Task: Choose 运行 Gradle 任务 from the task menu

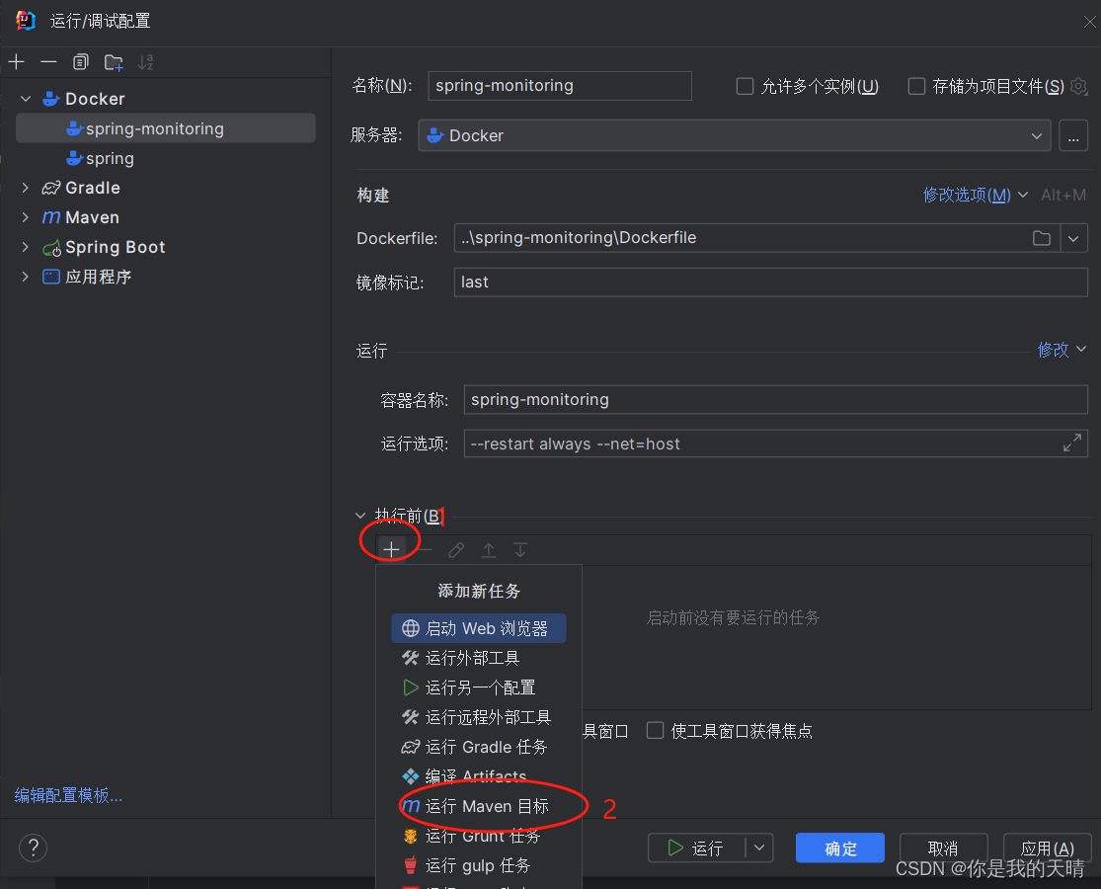Action: pos(479,747)
